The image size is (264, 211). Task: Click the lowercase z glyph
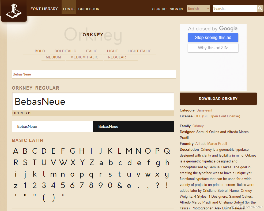pyautogui.click(x=16, y=186)
